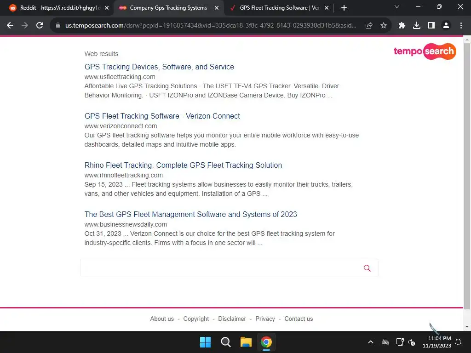
Task: Open GPS Tracking Devices, Software, and Service
Action: pyautogui.click(x=159, y=67)
